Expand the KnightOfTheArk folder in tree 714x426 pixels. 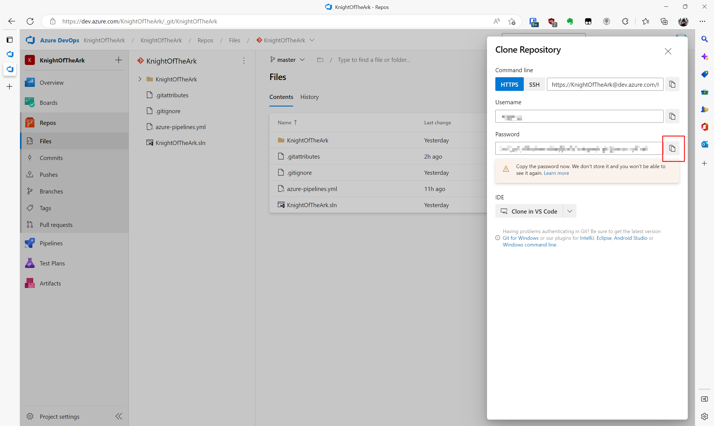tap(140, 79)
